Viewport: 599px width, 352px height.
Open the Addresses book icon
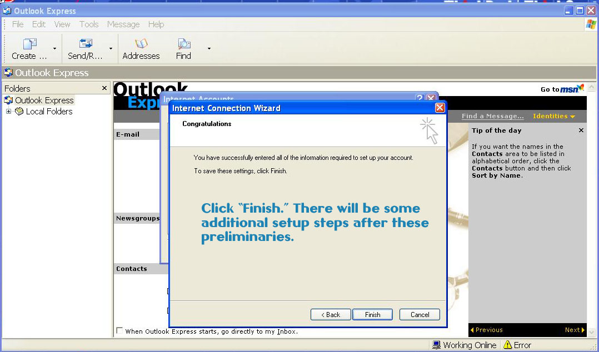(141, 44)
